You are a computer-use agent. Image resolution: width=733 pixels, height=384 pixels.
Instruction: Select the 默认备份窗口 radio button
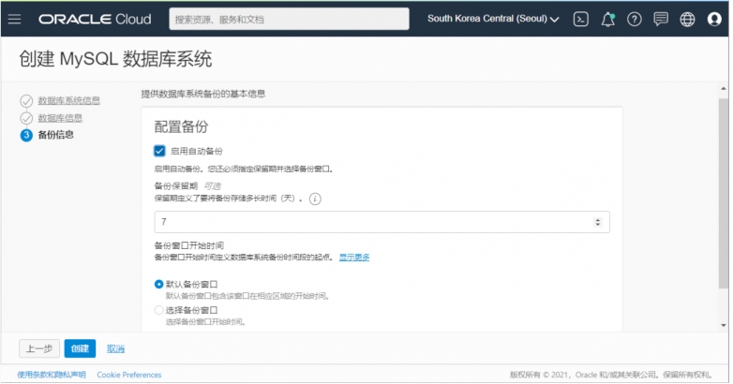click(x=159, y=284)
